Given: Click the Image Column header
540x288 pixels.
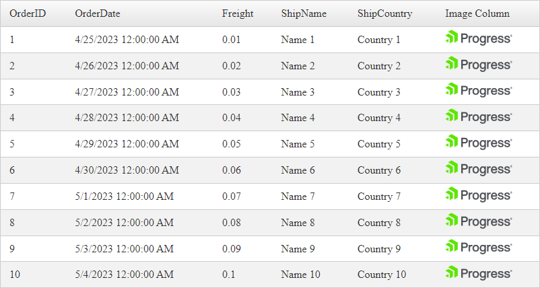Looking at the screenshot, I should pos(477,13).
